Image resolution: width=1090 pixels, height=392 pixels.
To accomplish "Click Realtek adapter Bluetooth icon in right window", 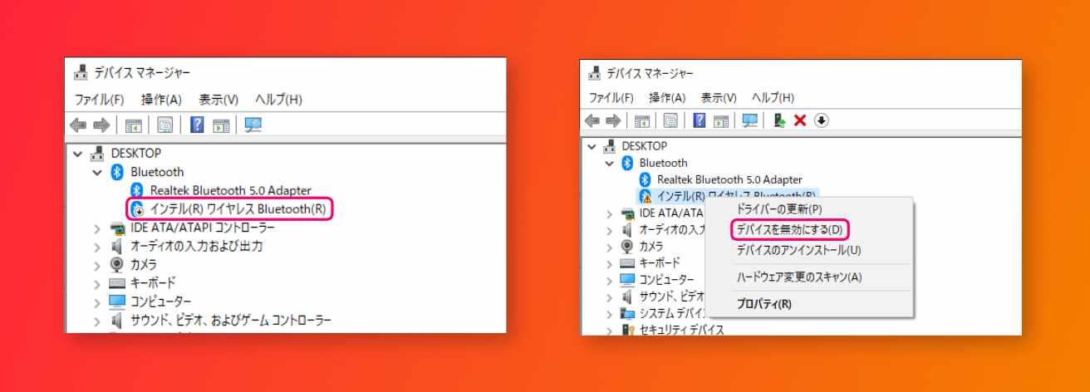I will coord(645,179).
